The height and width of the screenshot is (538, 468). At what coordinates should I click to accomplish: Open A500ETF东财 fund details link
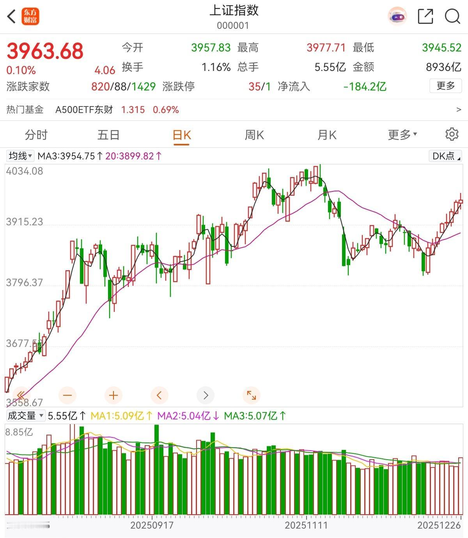pos(84,110)
